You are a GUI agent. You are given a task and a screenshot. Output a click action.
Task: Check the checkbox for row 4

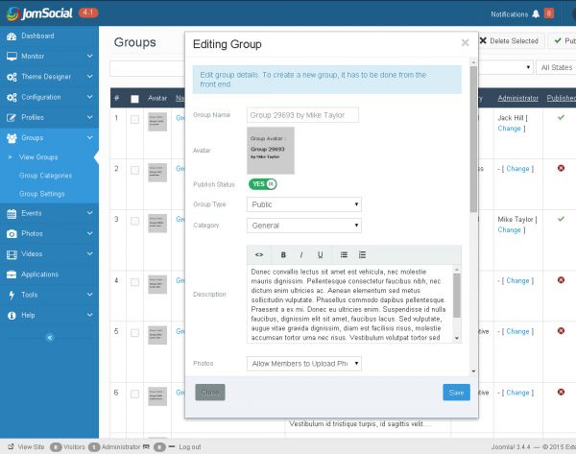click(134, 282)
